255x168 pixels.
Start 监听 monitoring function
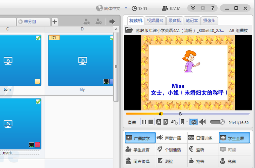[197, 150]
